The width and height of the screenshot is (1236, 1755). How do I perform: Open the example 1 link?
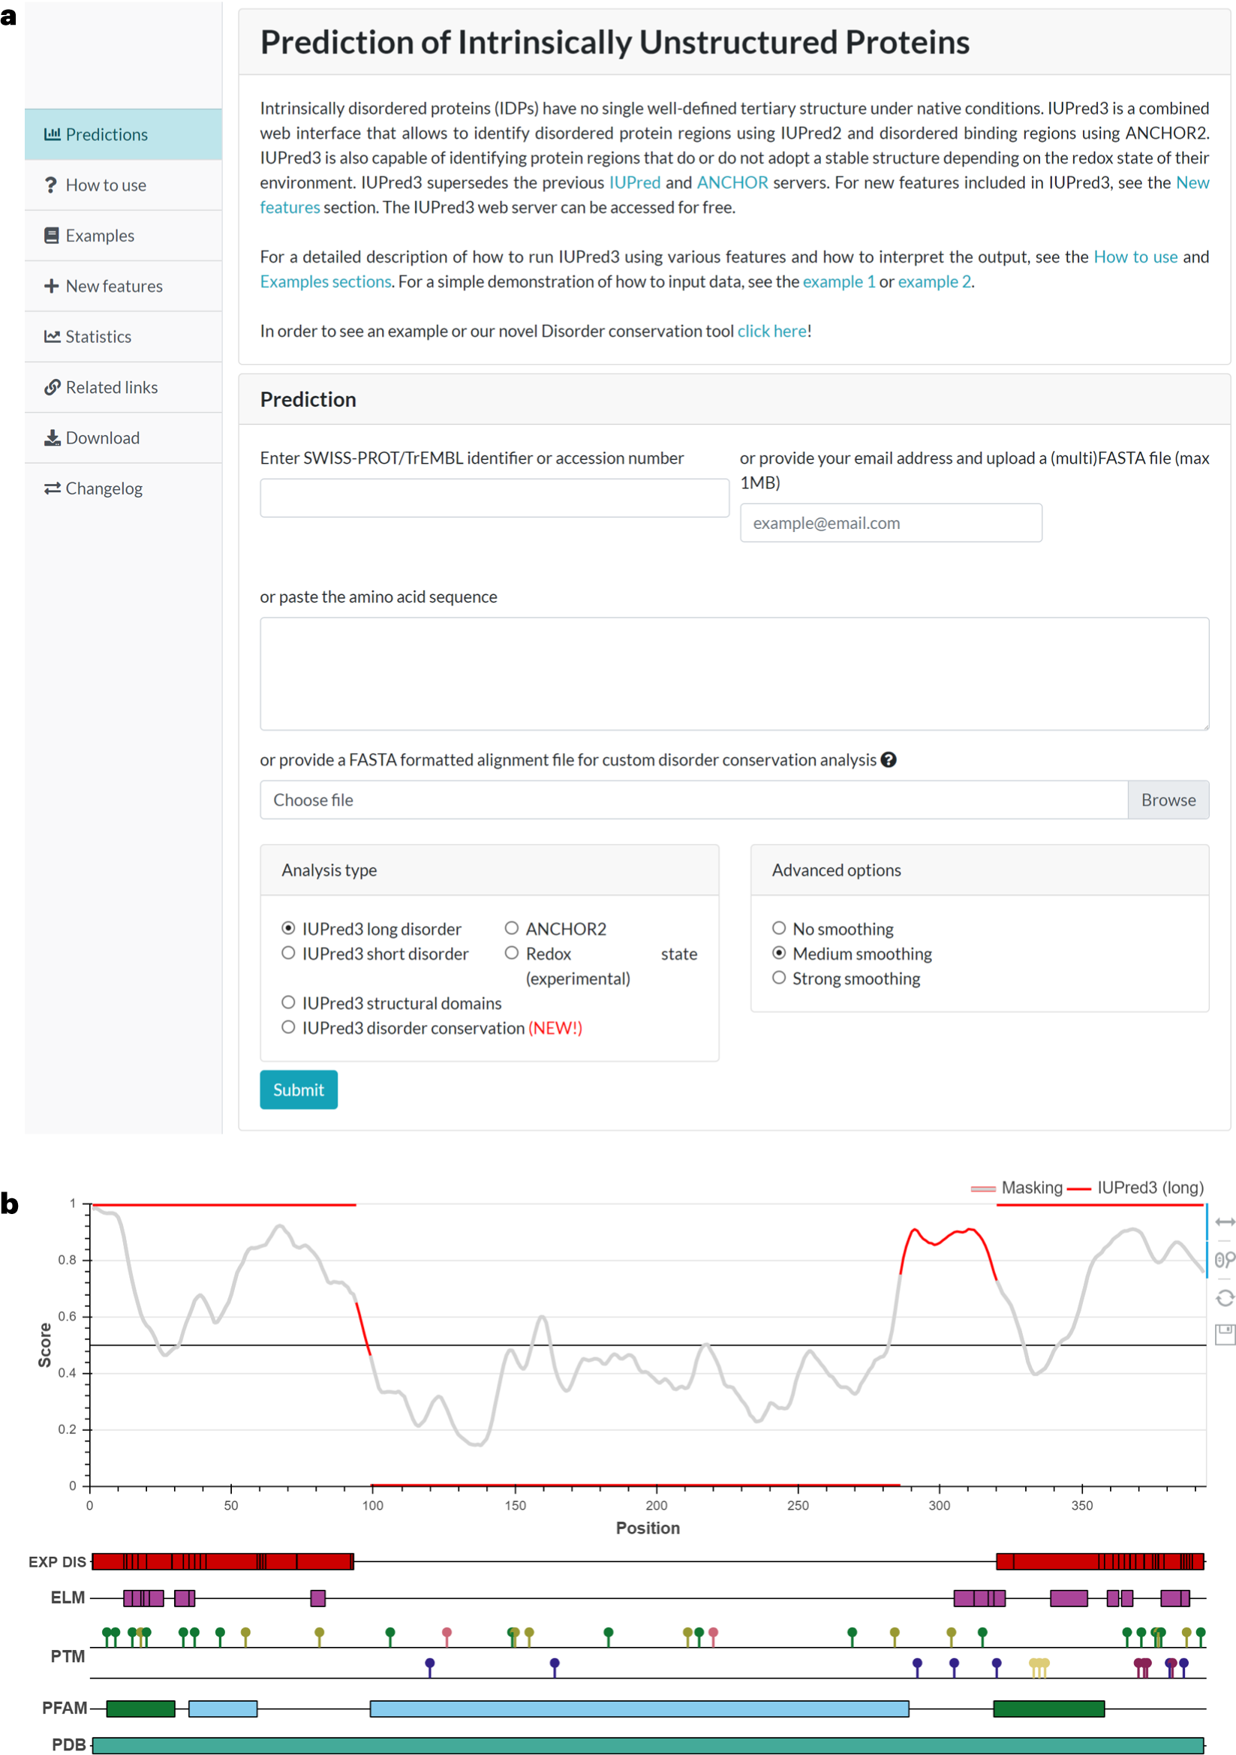[838, 281]
